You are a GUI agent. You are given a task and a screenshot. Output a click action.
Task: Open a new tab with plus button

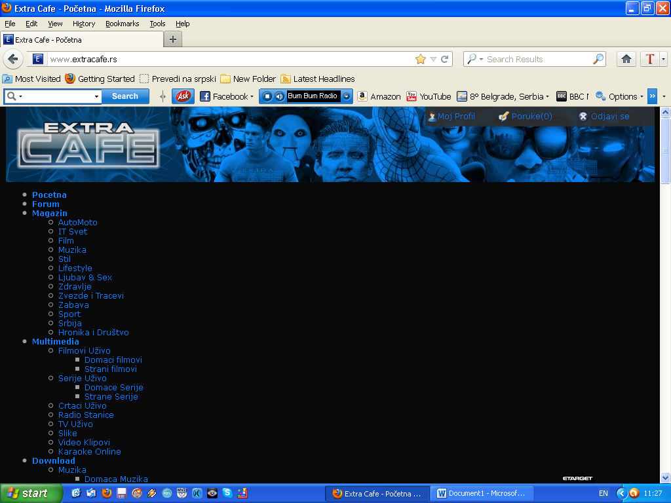[x=173, y=39]
